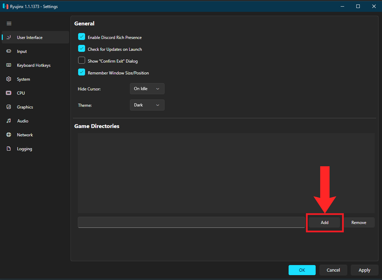Close the Ryujinx Settings window
The height and width of the screenshot is (280, 382).
(374, 6)
